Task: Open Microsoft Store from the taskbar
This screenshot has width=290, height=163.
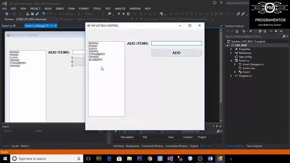Action: point(119,158)
